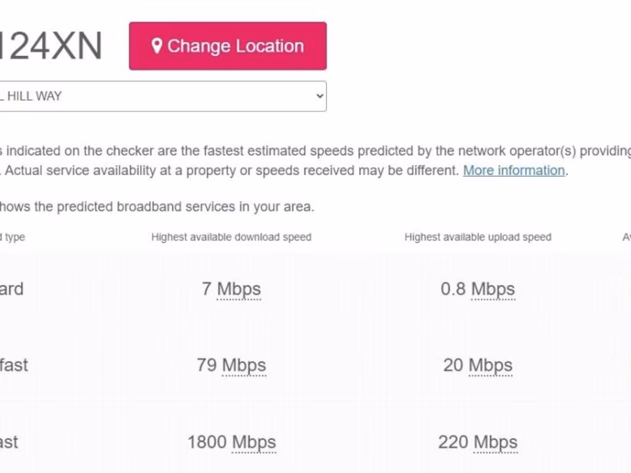Select the 20 Mbps upload value
631x473 pixels.
[478, 365]
